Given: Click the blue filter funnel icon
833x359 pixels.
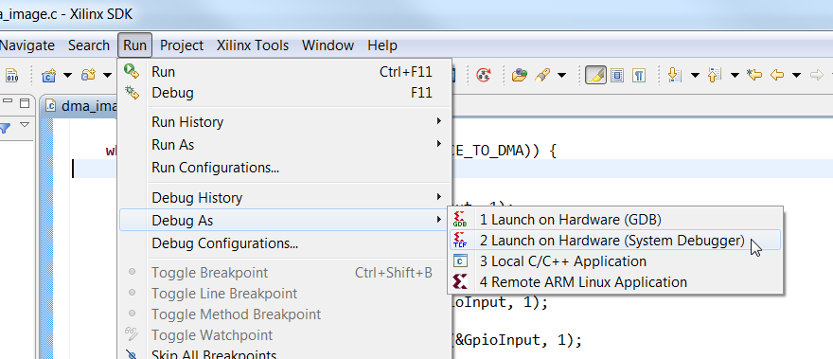Looking at the screenshot, I should (5, 128).
